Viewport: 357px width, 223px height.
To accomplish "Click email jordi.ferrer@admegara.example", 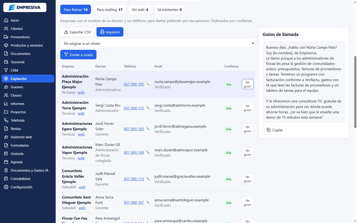I will [x=180, y=126].
